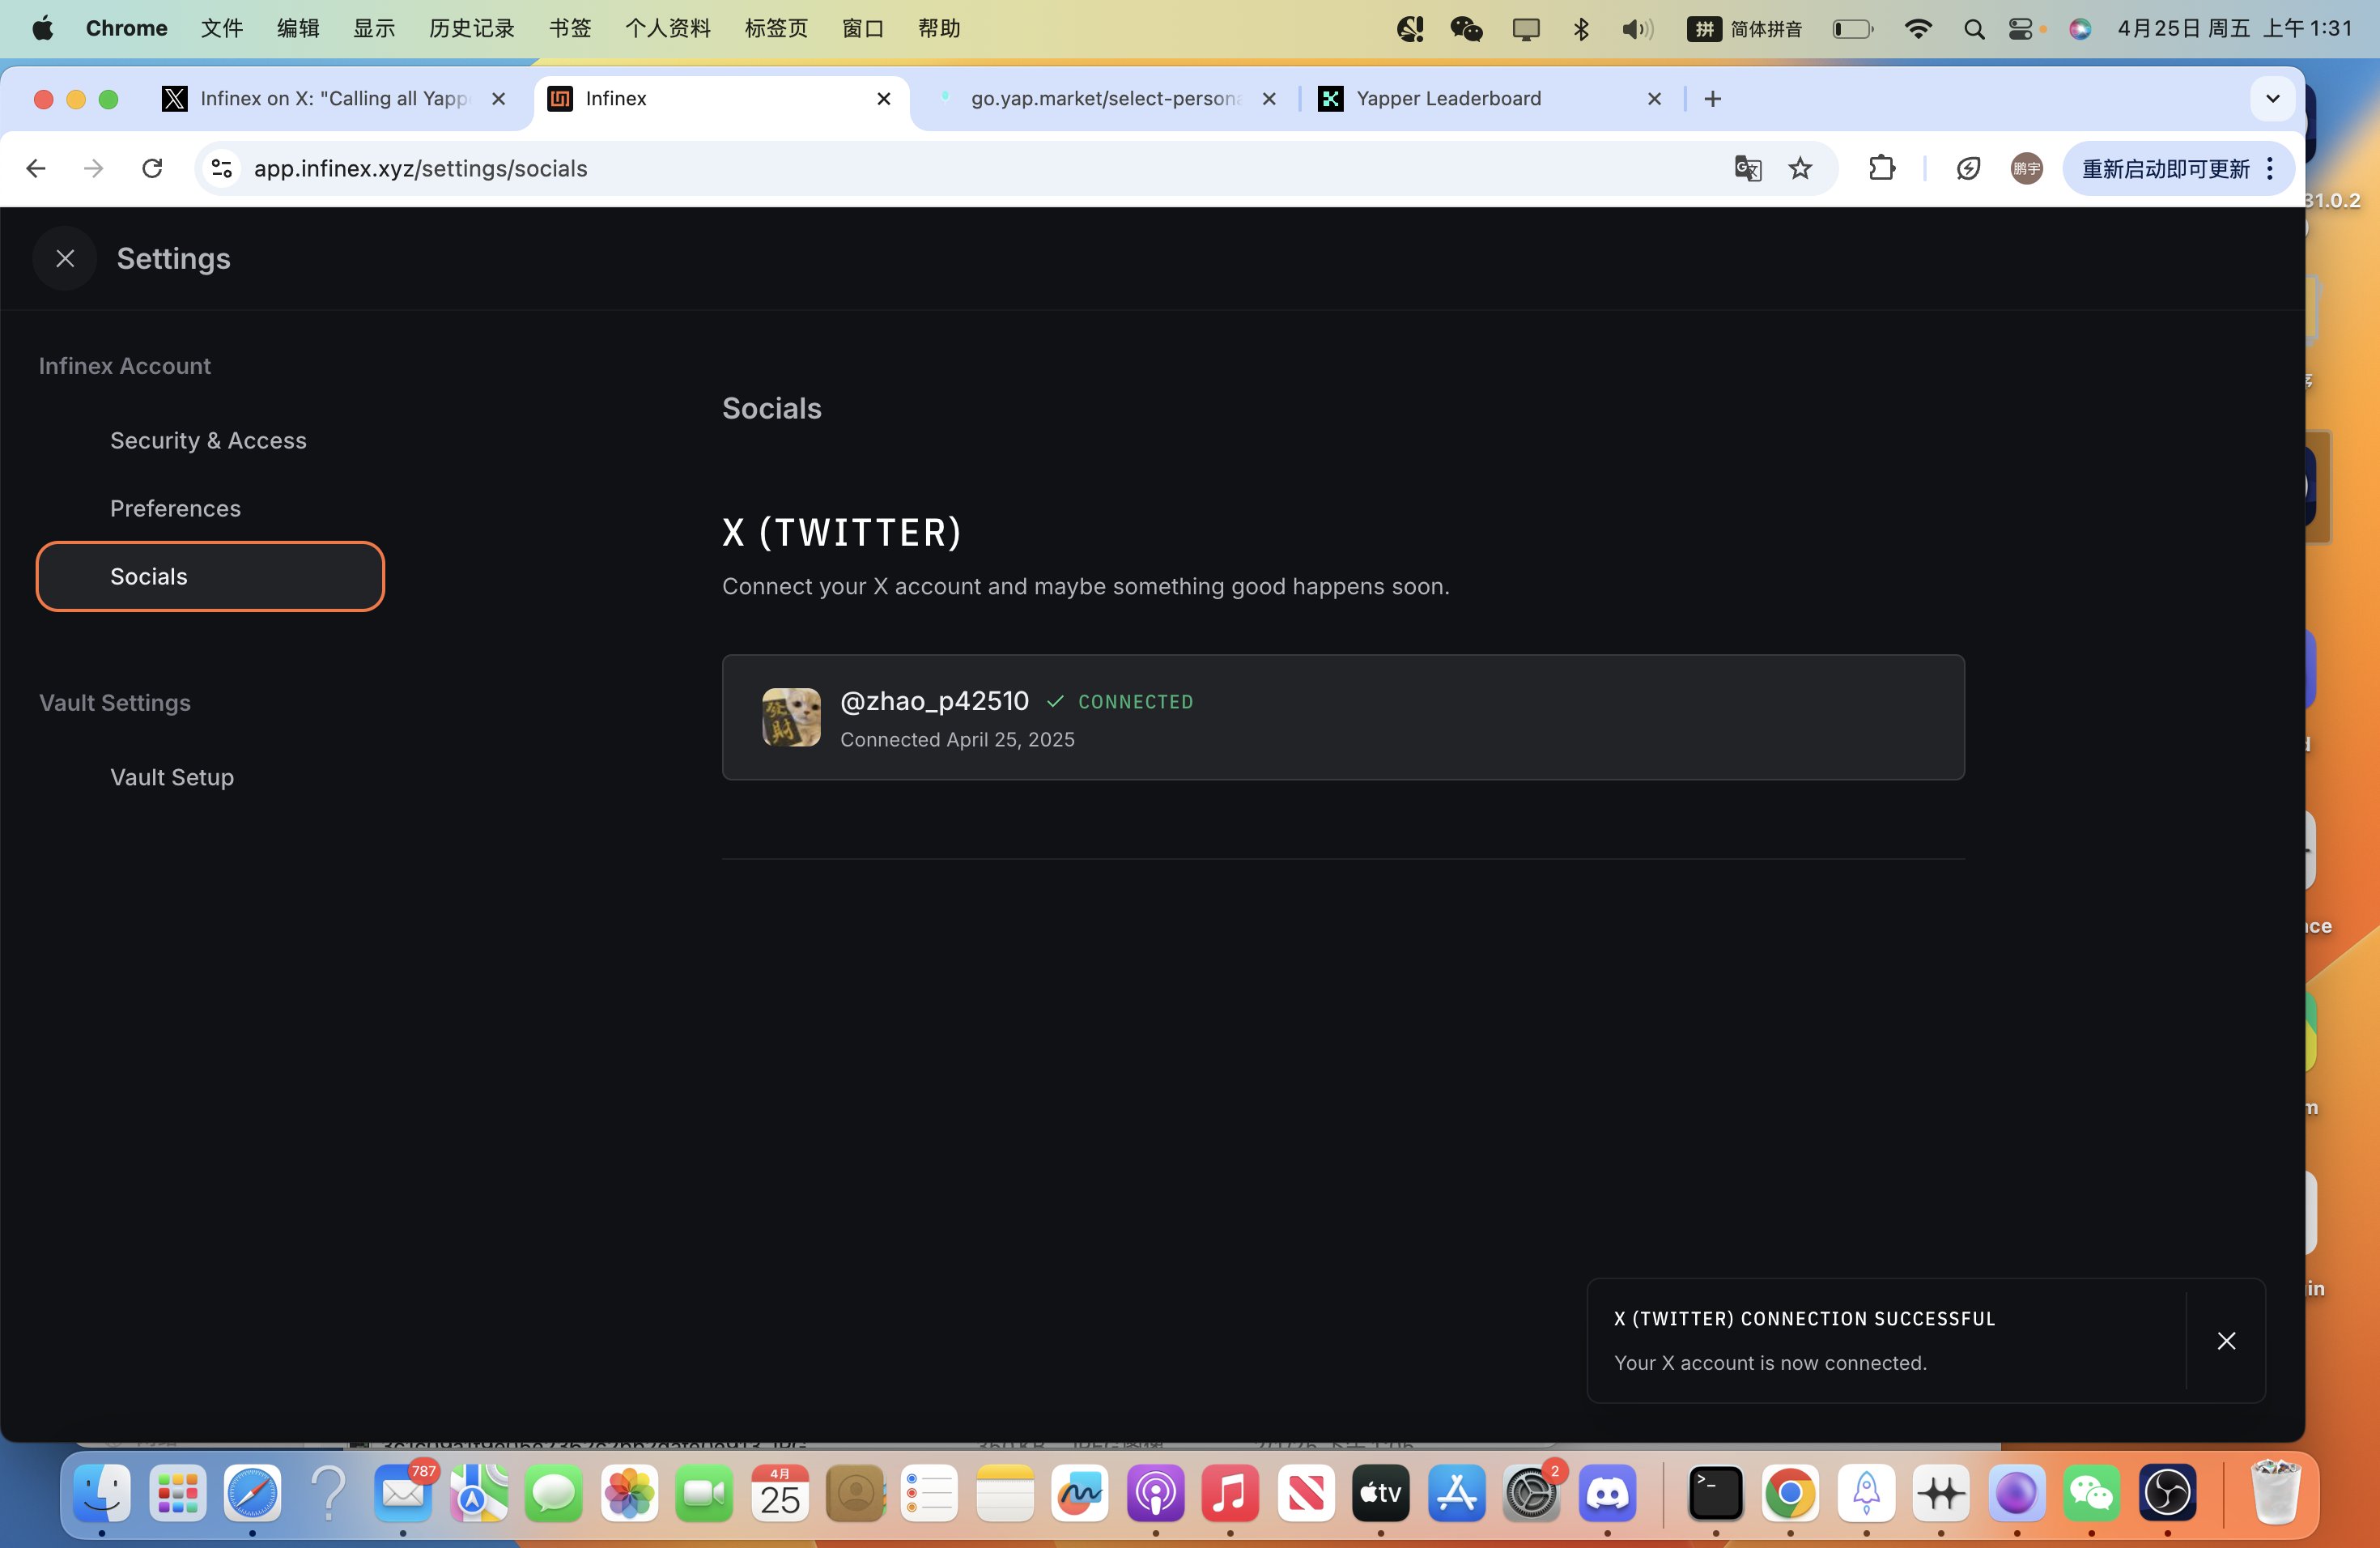This screenshot has width=2380, height=1548.
Task: Open the Spotlight search icon in the menu bar
Action: click(x=1973, y=29)
